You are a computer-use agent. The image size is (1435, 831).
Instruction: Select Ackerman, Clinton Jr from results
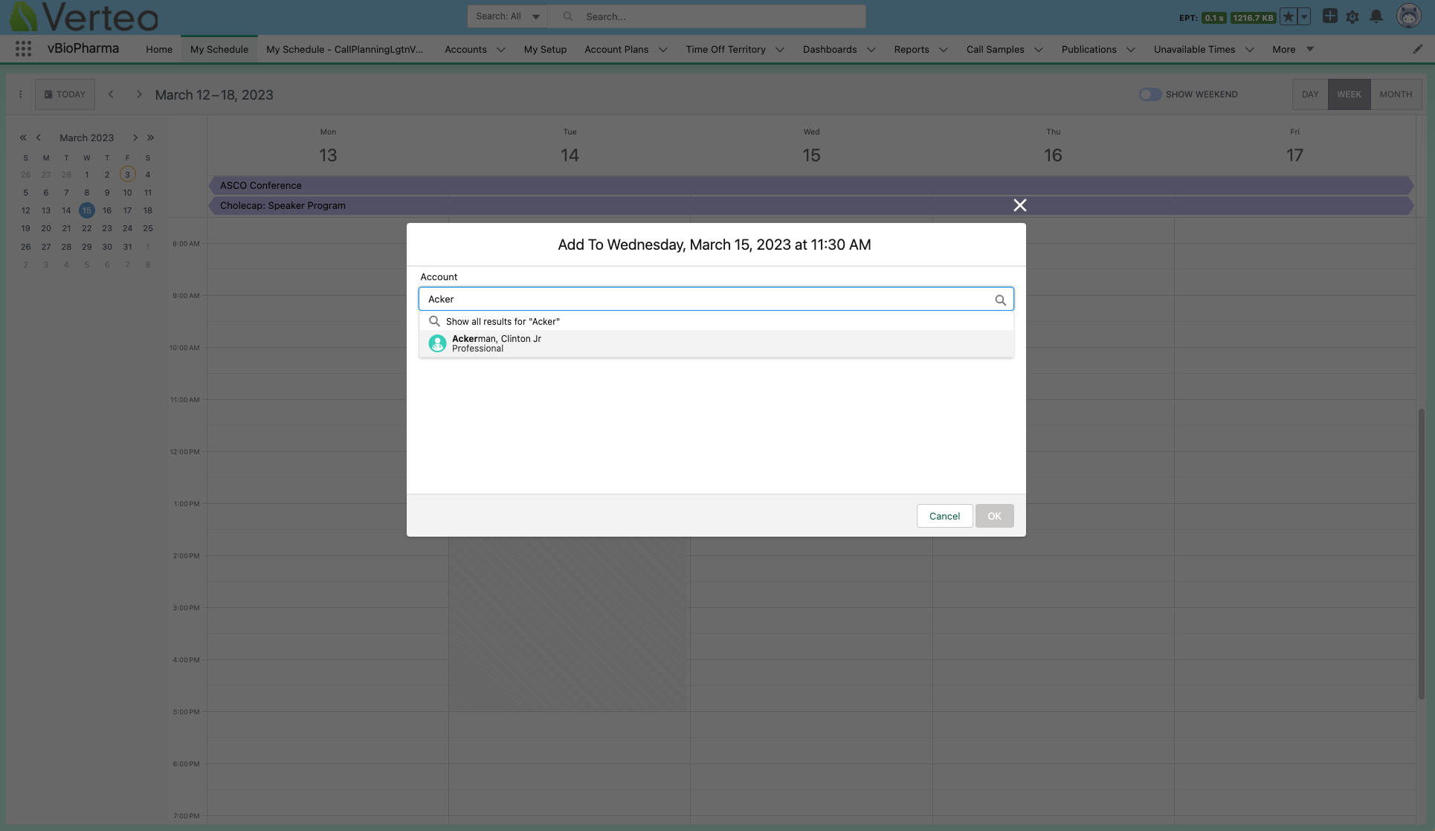pos(496,343)
